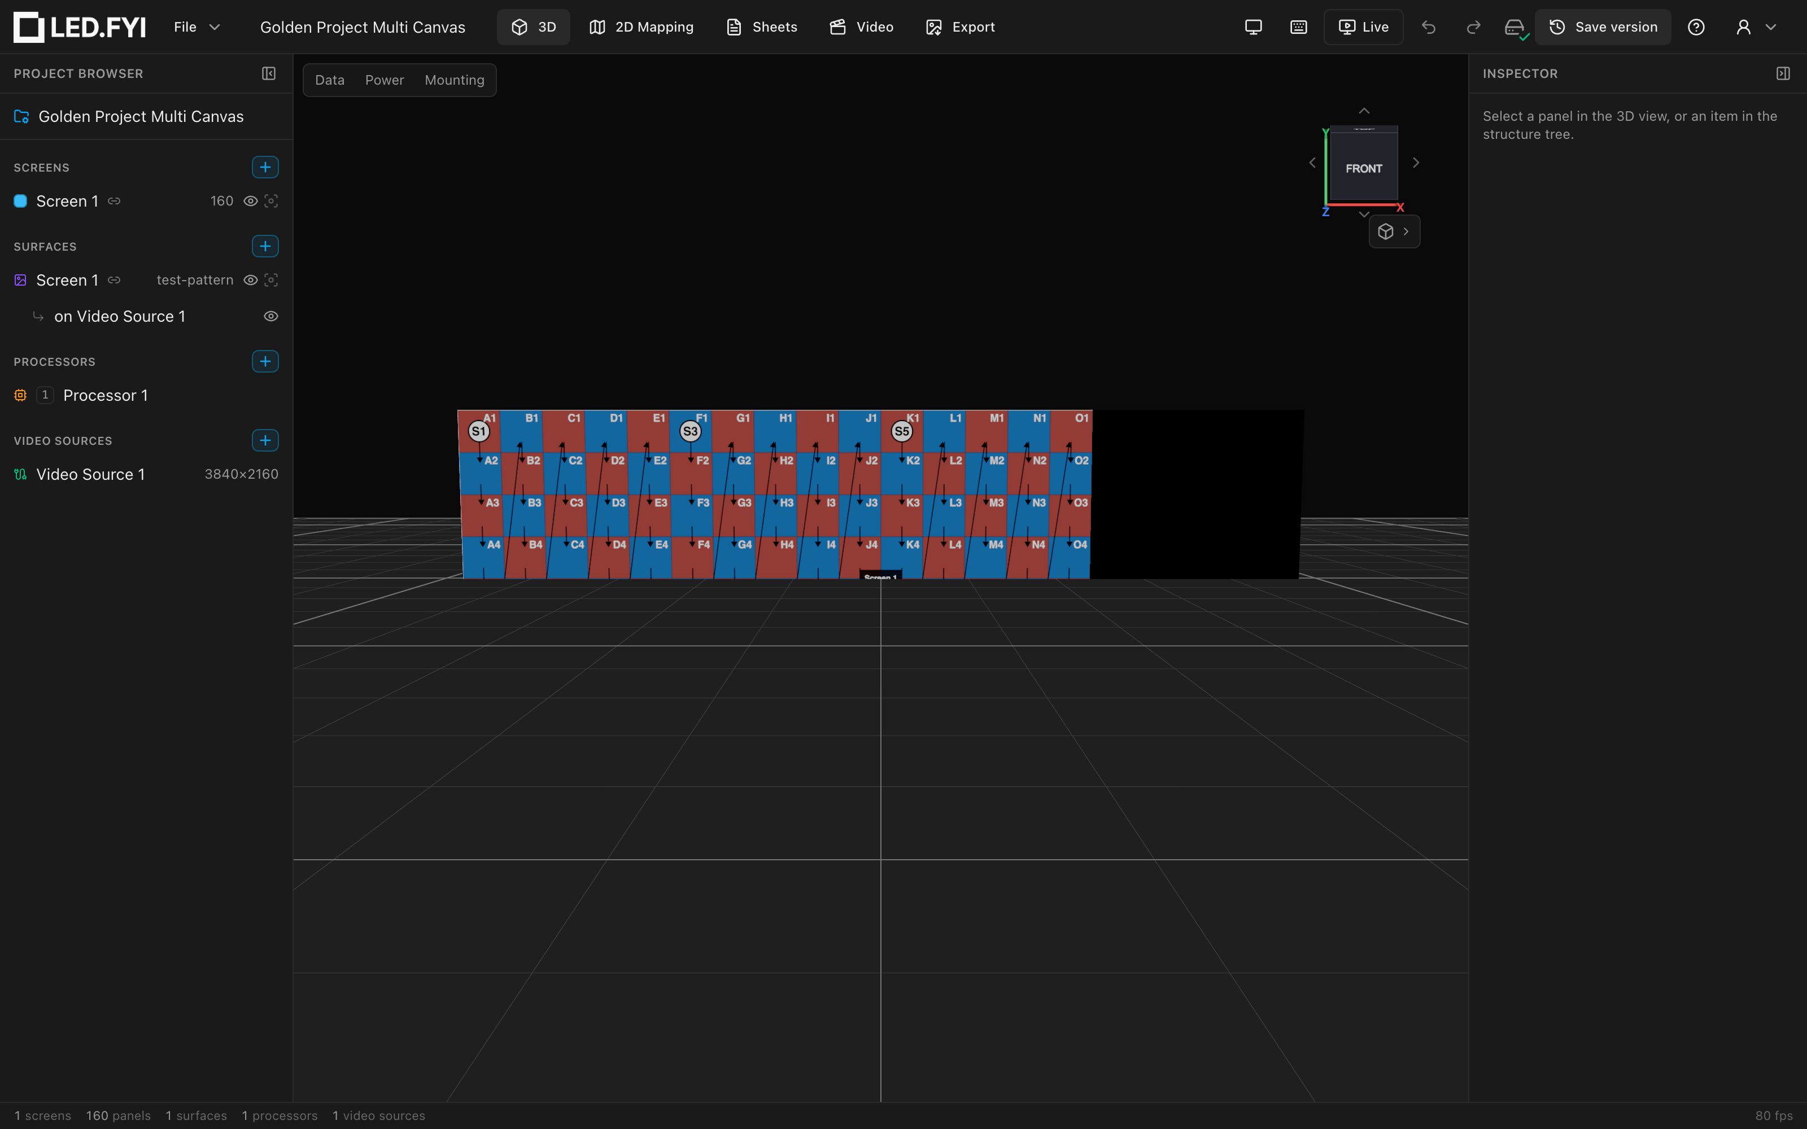1807x1129 pixels.
Task: Click Screen 1 blue color swatch
Action: click(21, 201)
